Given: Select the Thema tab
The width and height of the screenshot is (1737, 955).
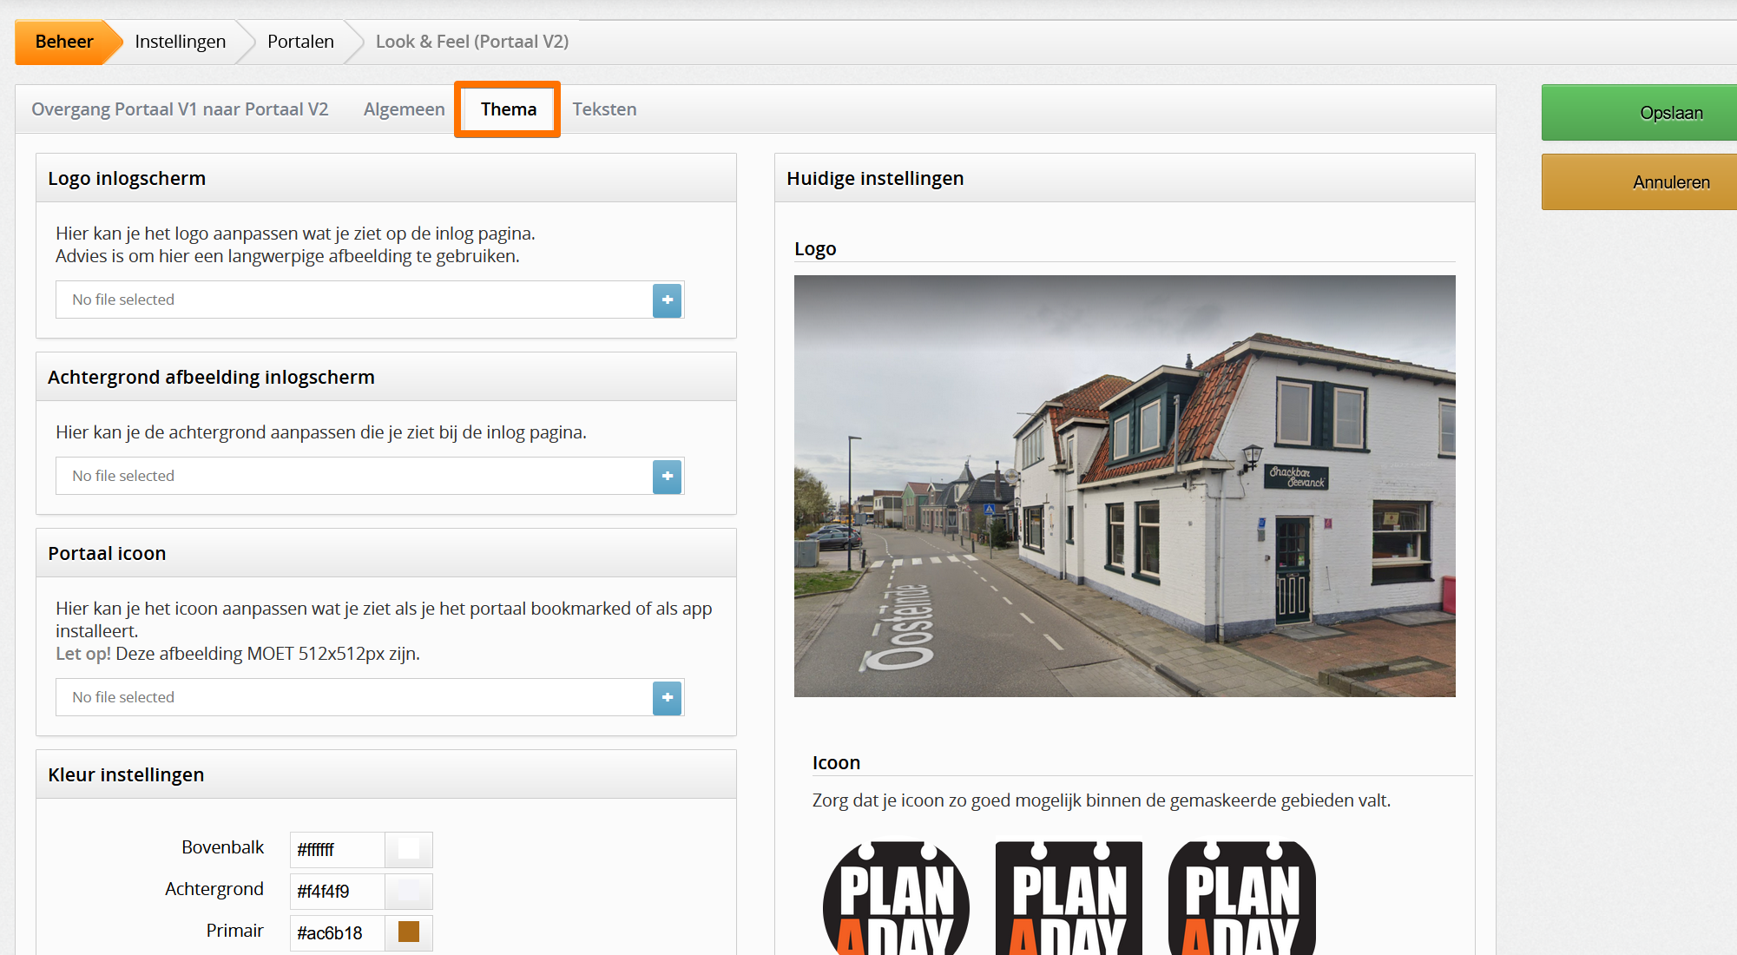Looking at the screenshot, I should click(508, 109).
